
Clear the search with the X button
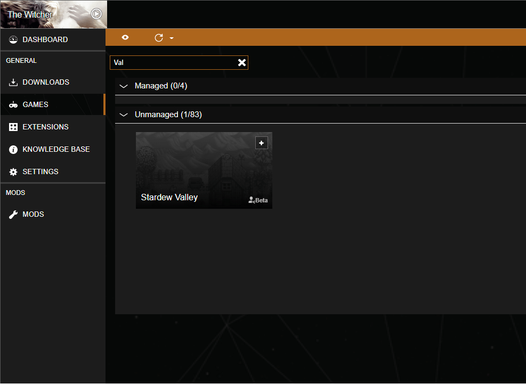(x=242, y=62)
